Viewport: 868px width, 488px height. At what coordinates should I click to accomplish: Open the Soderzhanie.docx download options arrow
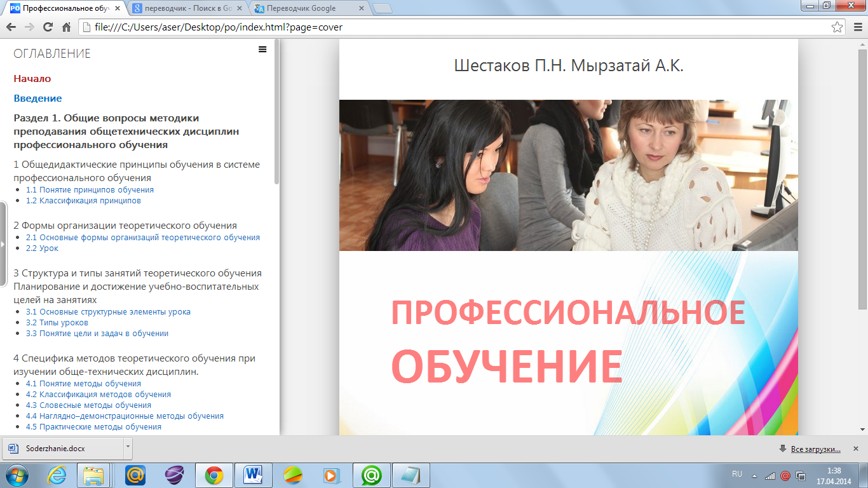tap(128, 449)
